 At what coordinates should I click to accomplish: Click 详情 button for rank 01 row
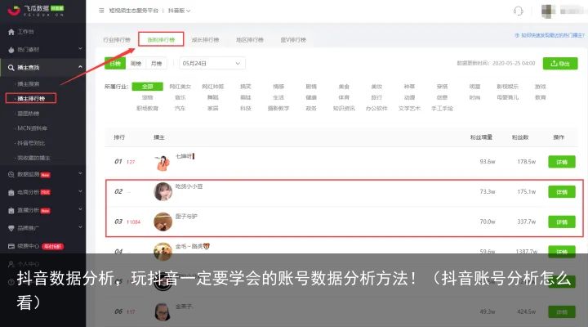coord(562,162)
